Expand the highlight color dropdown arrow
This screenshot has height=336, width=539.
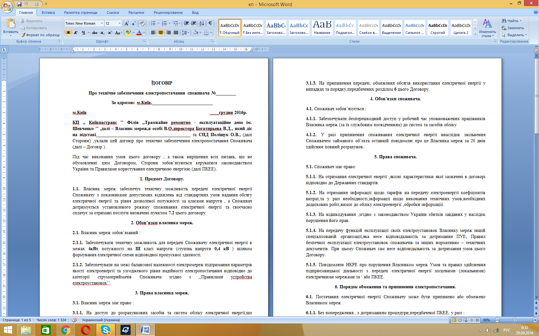point(133,33)
